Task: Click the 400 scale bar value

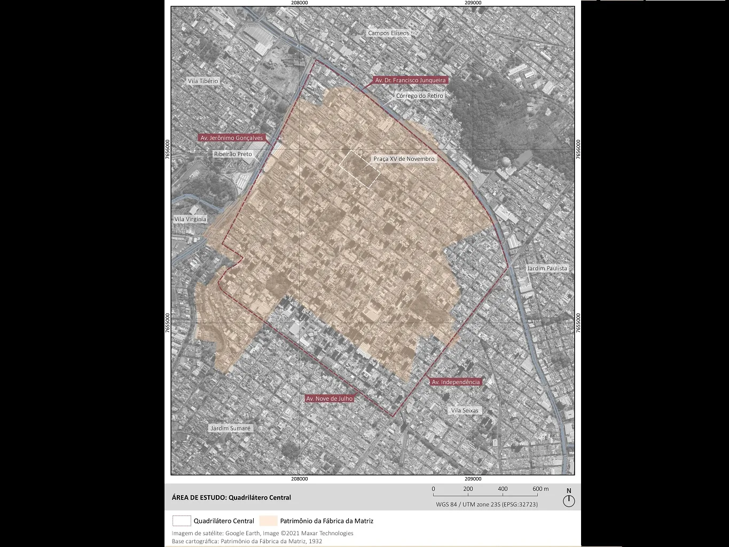Action: pos(503,489)
